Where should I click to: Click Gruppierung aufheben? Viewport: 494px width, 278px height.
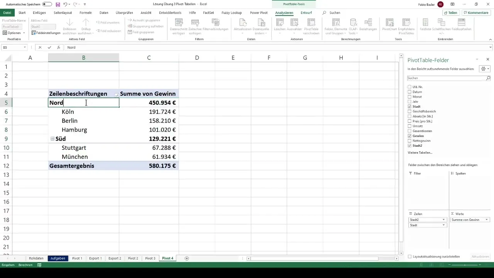click(145, 26)
